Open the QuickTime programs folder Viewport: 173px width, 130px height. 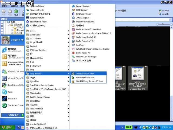48,81
